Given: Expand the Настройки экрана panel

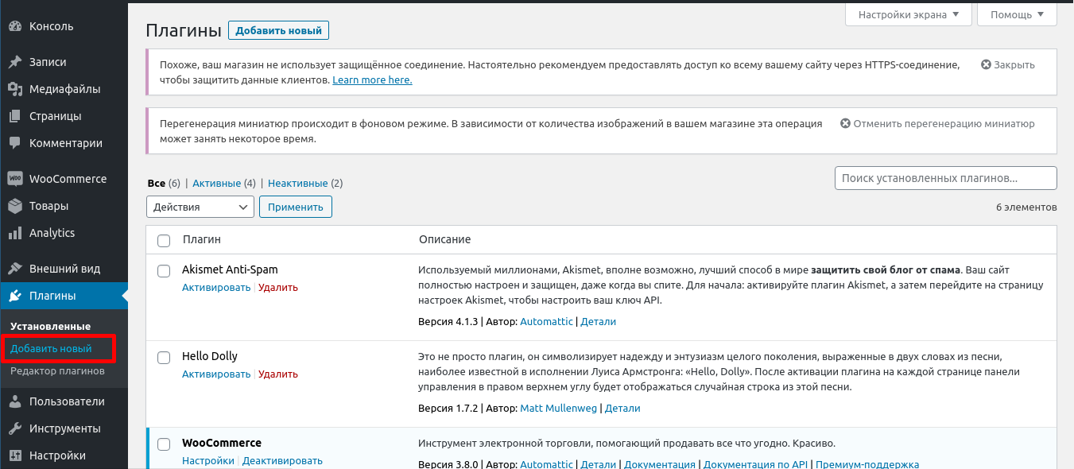Looking at the screenshot, I should [908, 14].
